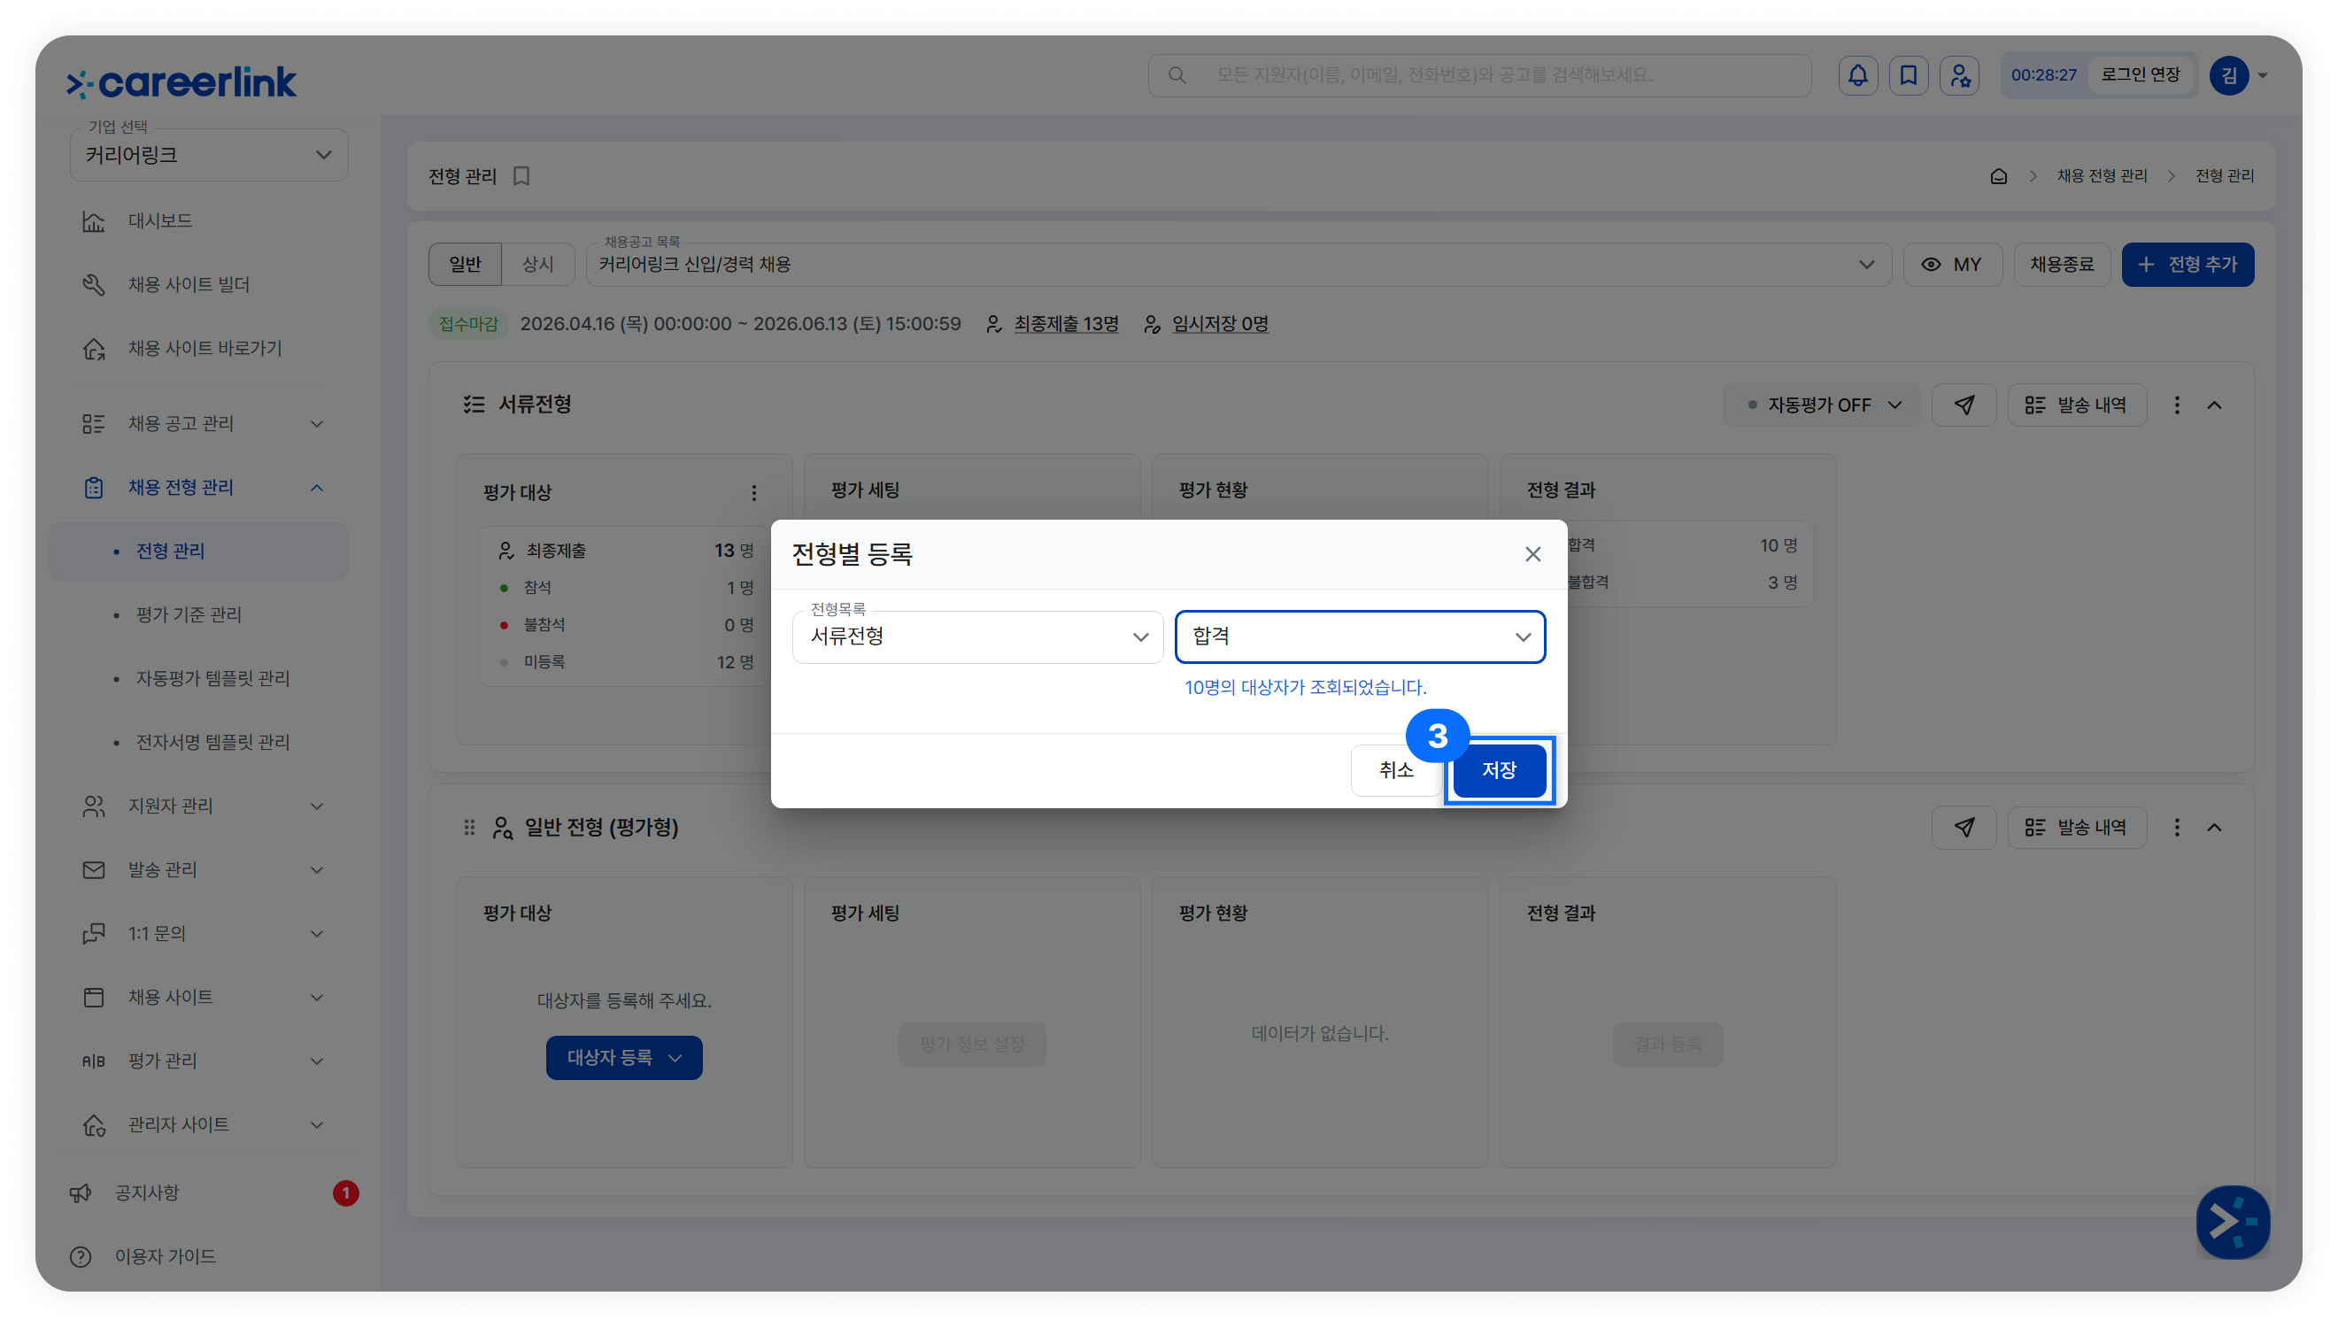Collapse the 서류전형 section
Viewport: 2338px width, 1327px height.
[2215, 405]
